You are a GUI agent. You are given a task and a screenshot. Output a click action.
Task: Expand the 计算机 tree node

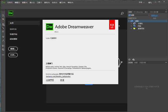(131, 24)
